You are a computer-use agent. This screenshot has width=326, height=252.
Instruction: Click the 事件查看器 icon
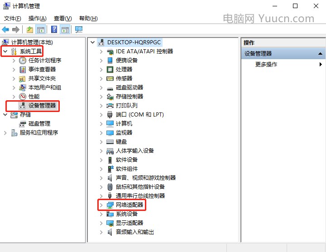coord(23,70)
